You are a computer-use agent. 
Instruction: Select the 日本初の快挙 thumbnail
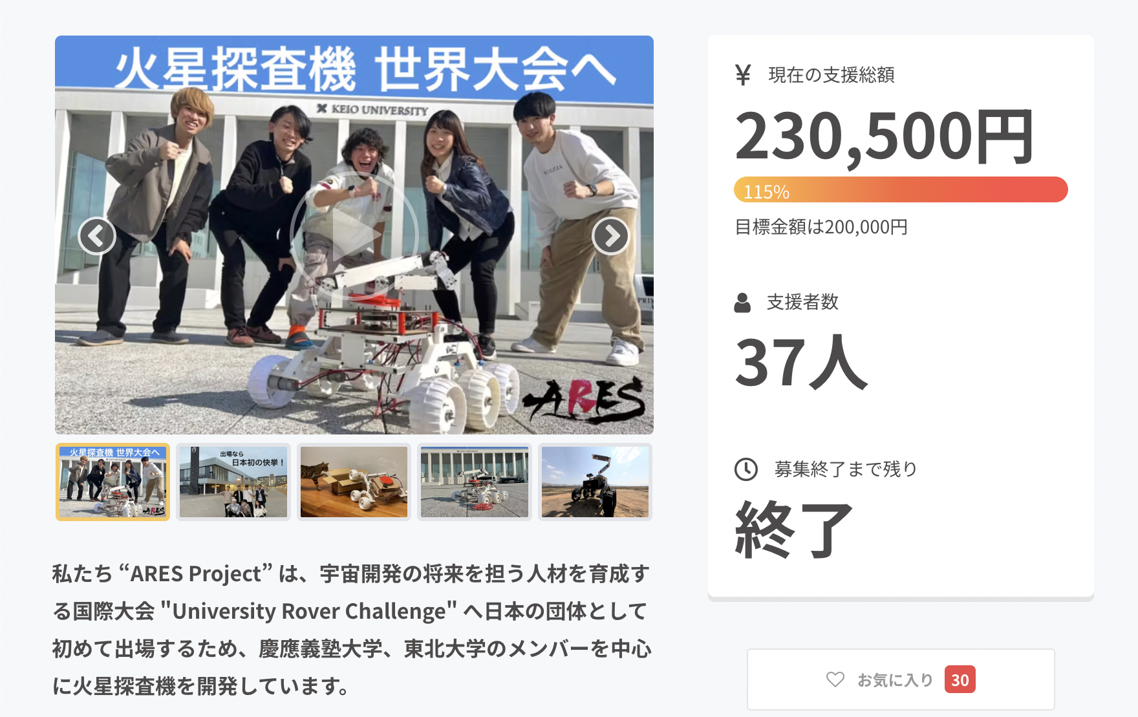click(x=233, y=482)
